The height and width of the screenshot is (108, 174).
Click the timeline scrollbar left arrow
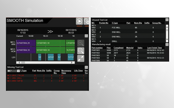tap(19, 62)
